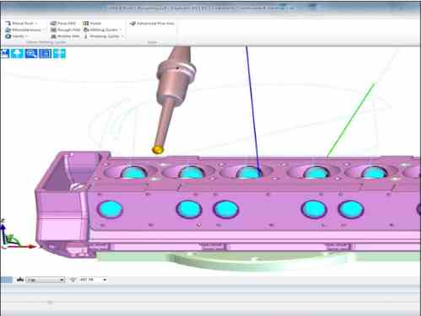Click the cyan sphere under the blue line
The height and width of the screenshot is (316, 422).
click(x=249, y=172)
